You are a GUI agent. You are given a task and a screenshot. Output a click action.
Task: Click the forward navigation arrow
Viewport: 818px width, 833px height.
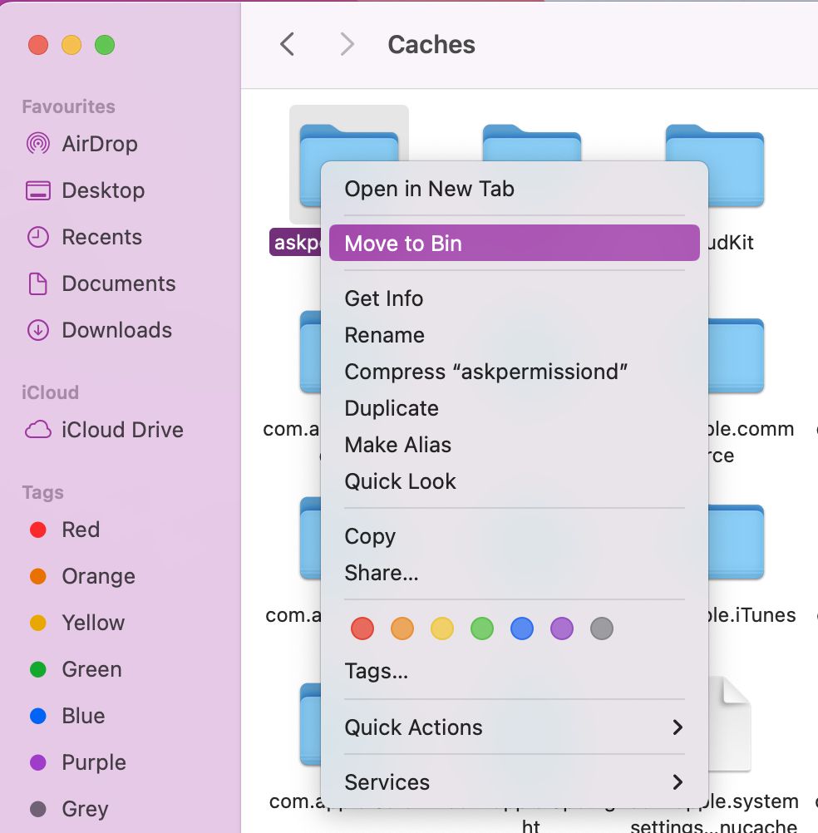(346, 44)
